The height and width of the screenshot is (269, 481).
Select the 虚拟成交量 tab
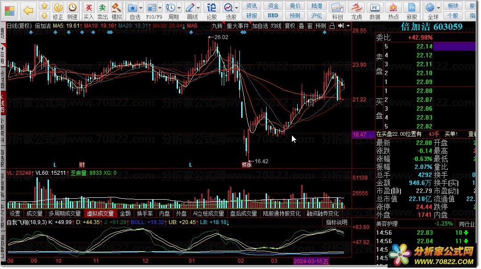pyautogui.click(x=100, y=213)
